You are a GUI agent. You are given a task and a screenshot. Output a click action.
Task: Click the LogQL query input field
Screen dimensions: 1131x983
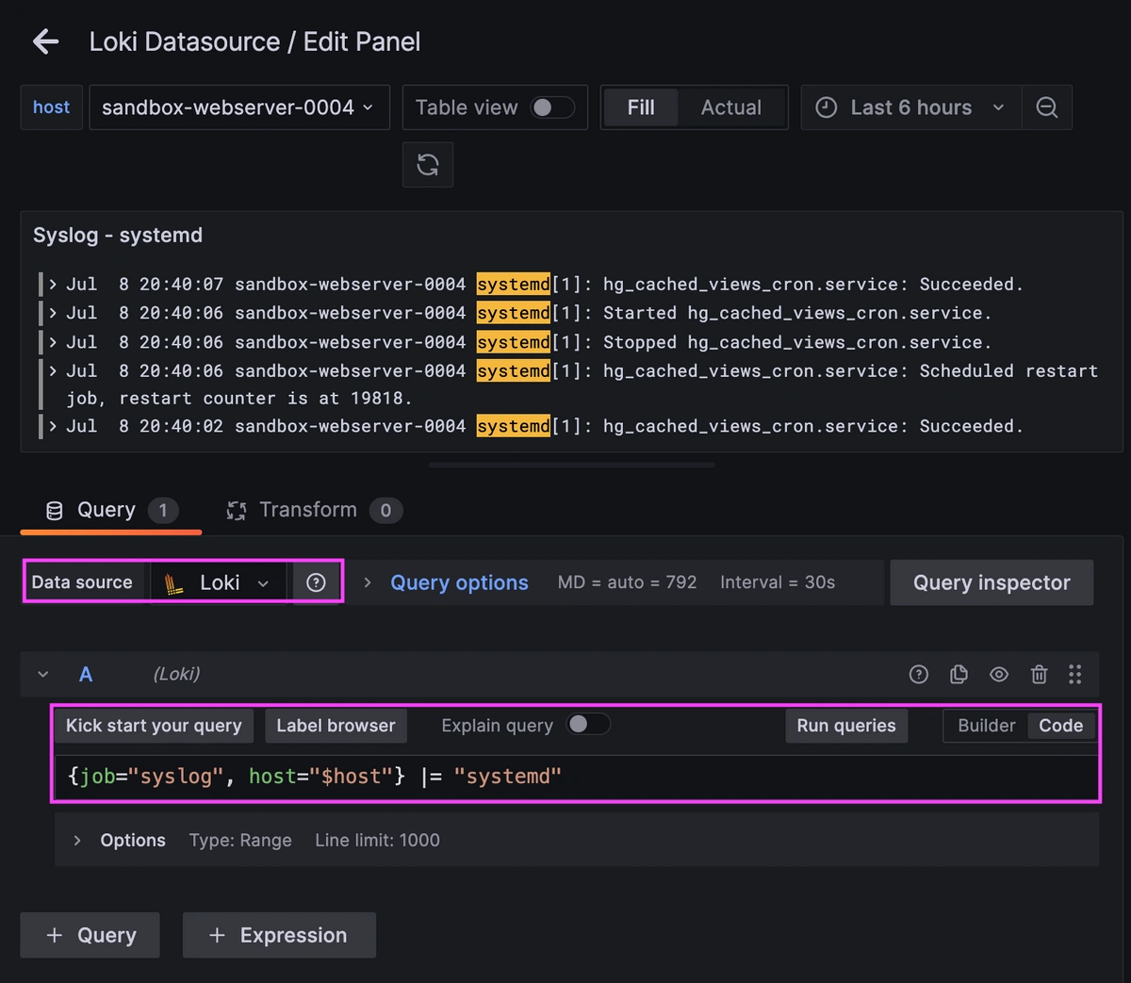pos(576,777)
